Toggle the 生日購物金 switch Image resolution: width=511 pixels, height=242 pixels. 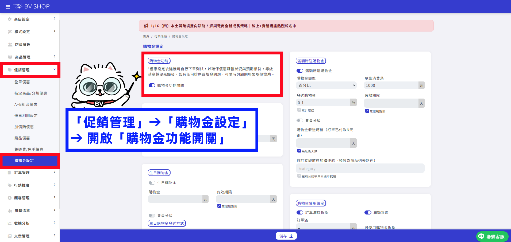(152, 183)
